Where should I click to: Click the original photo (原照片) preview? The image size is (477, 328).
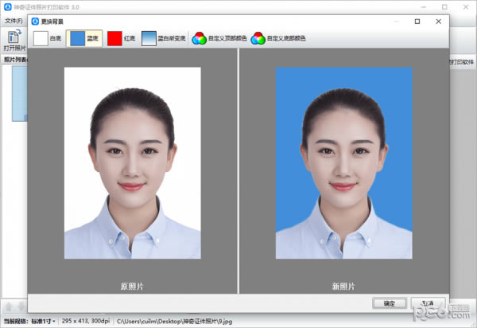[132, 163]
